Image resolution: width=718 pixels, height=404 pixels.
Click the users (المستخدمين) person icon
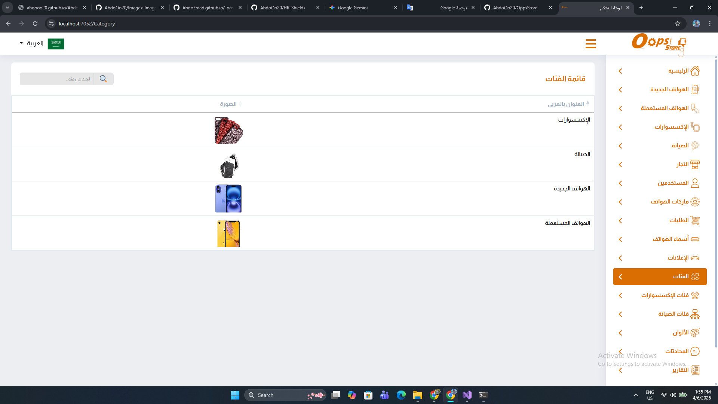tap(695, 183)
